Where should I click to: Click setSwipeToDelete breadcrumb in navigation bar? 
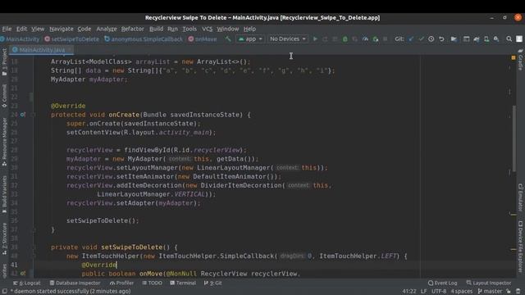(x=71, y=39)
